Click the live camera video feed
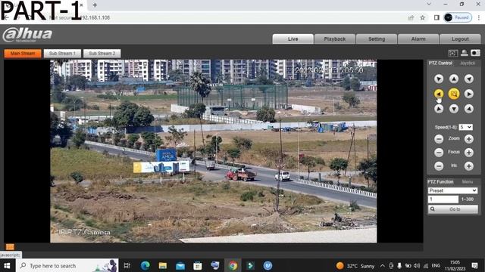The image size is (485, 272). point(214,151)
